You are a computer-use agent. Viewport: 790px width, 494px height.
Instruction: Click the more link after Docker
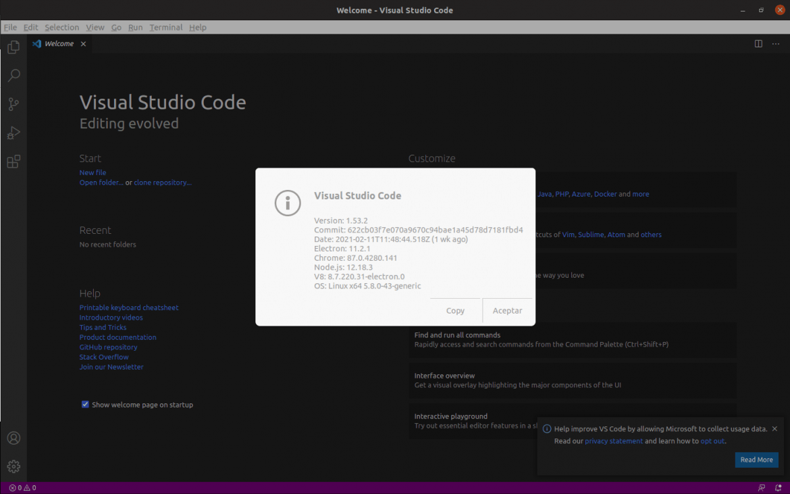click(x=640, y=194)
